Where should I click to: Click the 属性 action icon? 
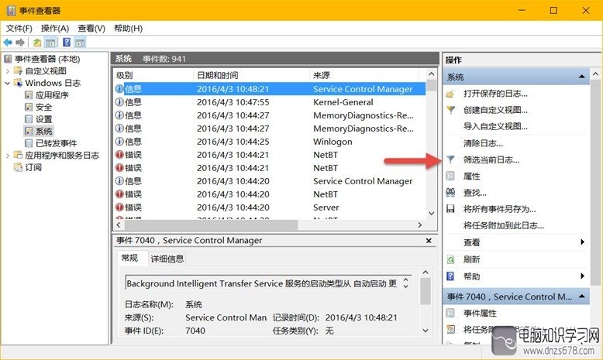451,177
